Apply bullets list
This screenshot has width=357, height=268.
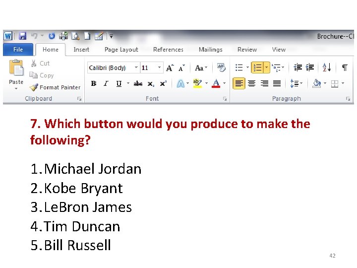pos(239,67)
